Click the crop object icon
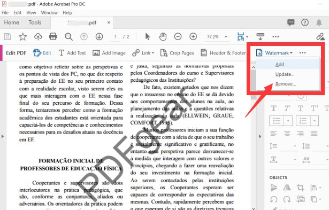 (x=300, y=188)
